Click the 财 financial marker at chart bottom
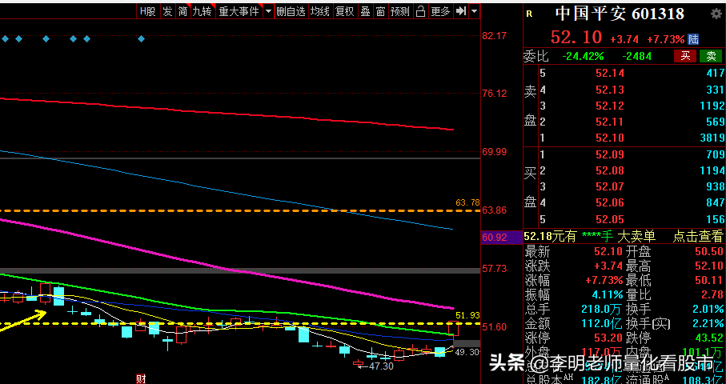 (141, 379)
